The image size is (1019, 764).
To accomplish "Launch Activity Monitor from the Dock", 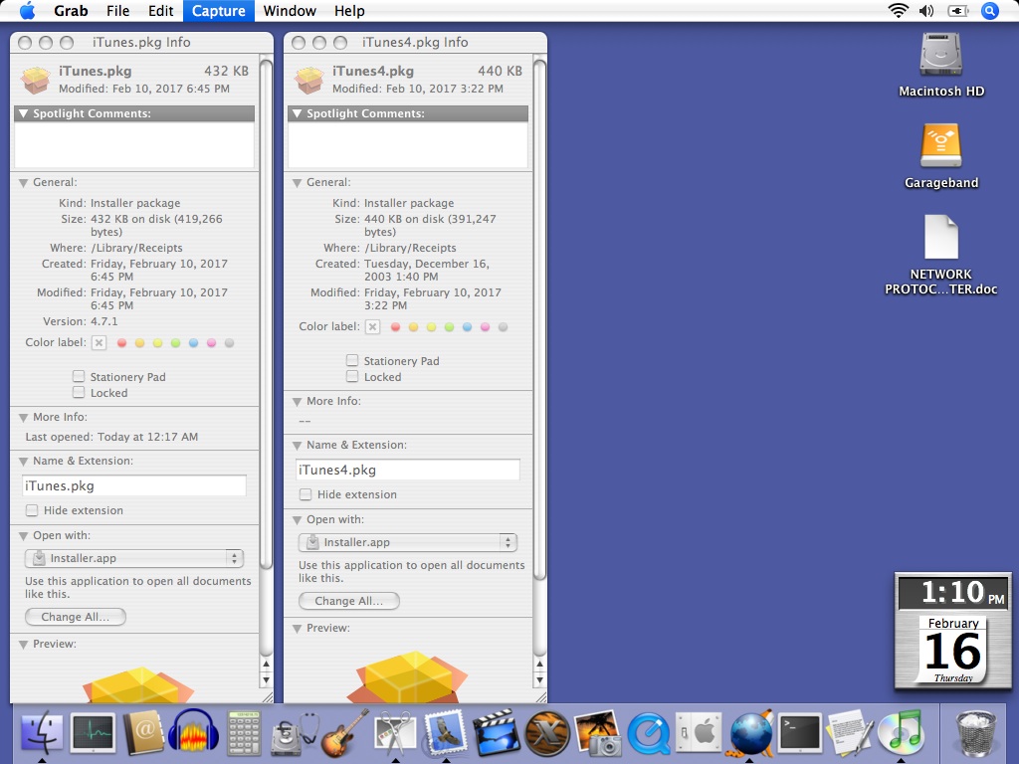I will tap(93, 733).
